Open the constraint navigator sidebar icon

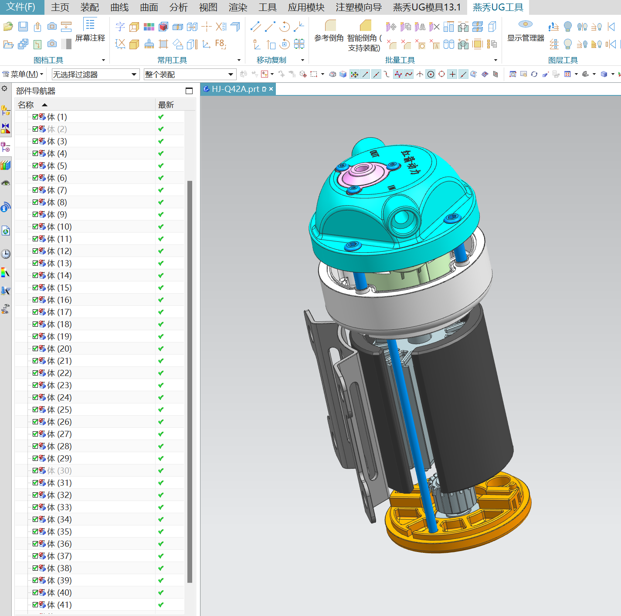pyautogui.click(x=6, y=129)
